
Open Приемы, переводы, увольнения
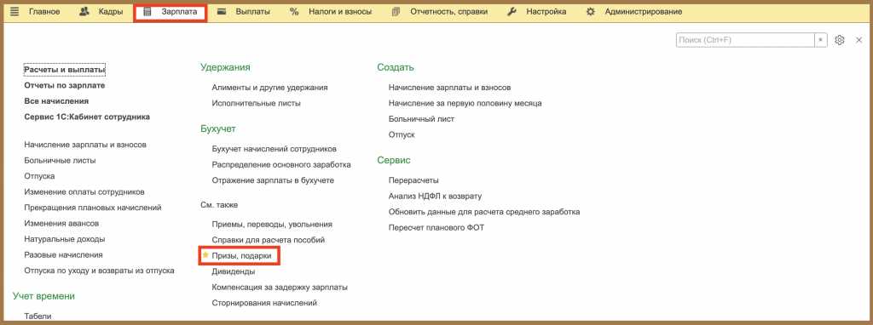pyautogui.click(x=272, y=224)
